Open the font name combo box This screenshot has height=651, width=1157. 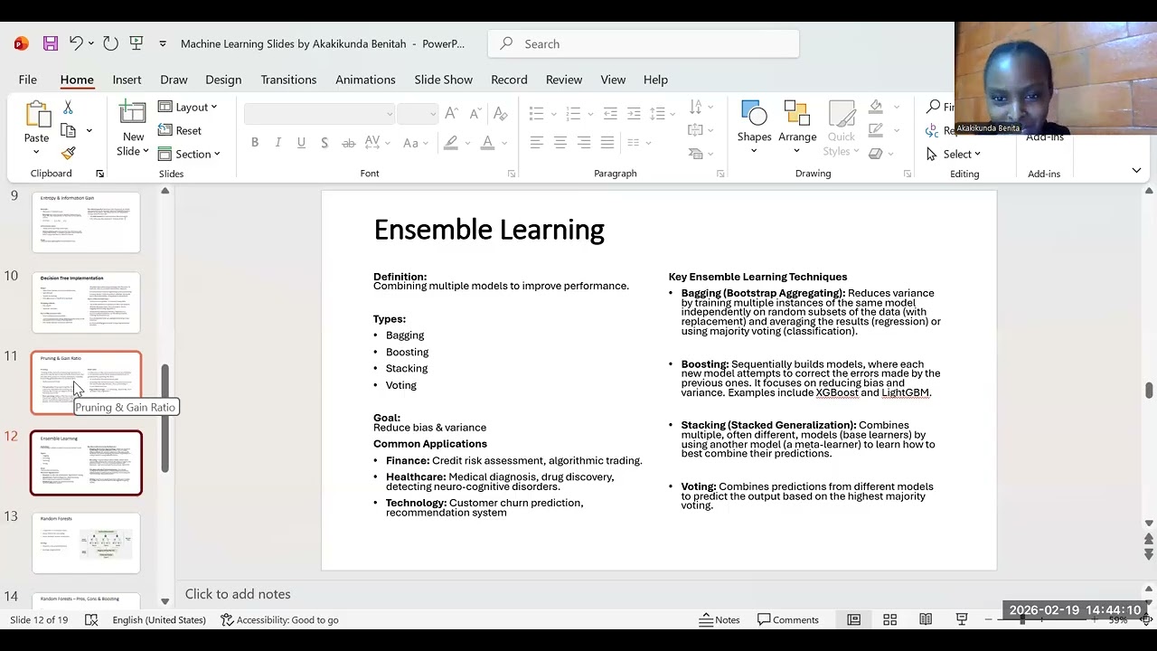(319, 113)
